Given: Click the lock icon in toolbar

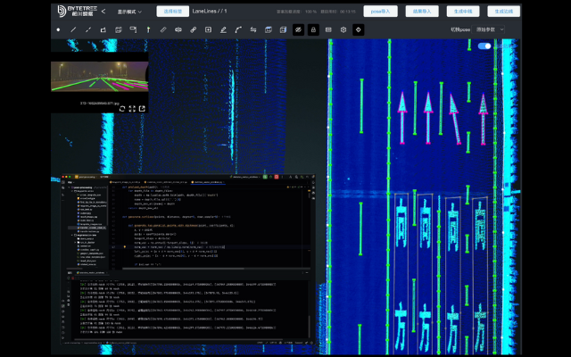Looking at the screenshot, I should tap(313, 29).
